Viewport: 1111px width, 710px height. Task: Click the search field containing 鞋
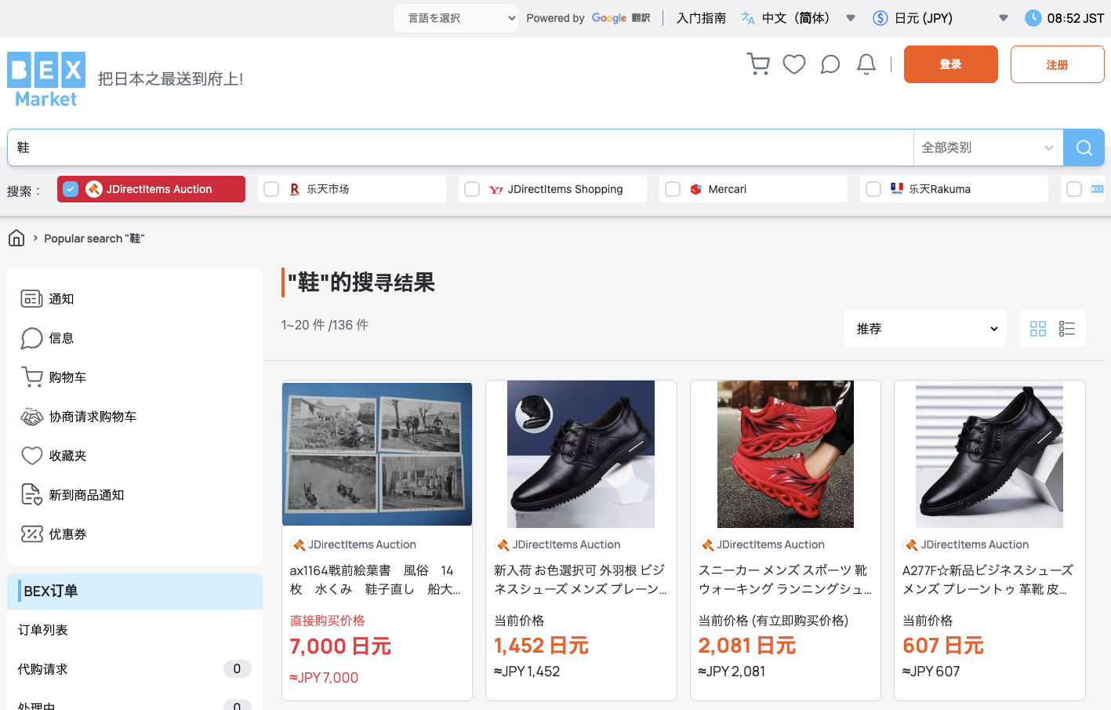point(460,147)
